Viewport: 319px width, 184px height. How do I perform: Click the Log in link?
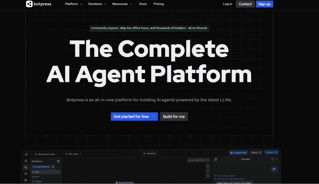point(227,4)
